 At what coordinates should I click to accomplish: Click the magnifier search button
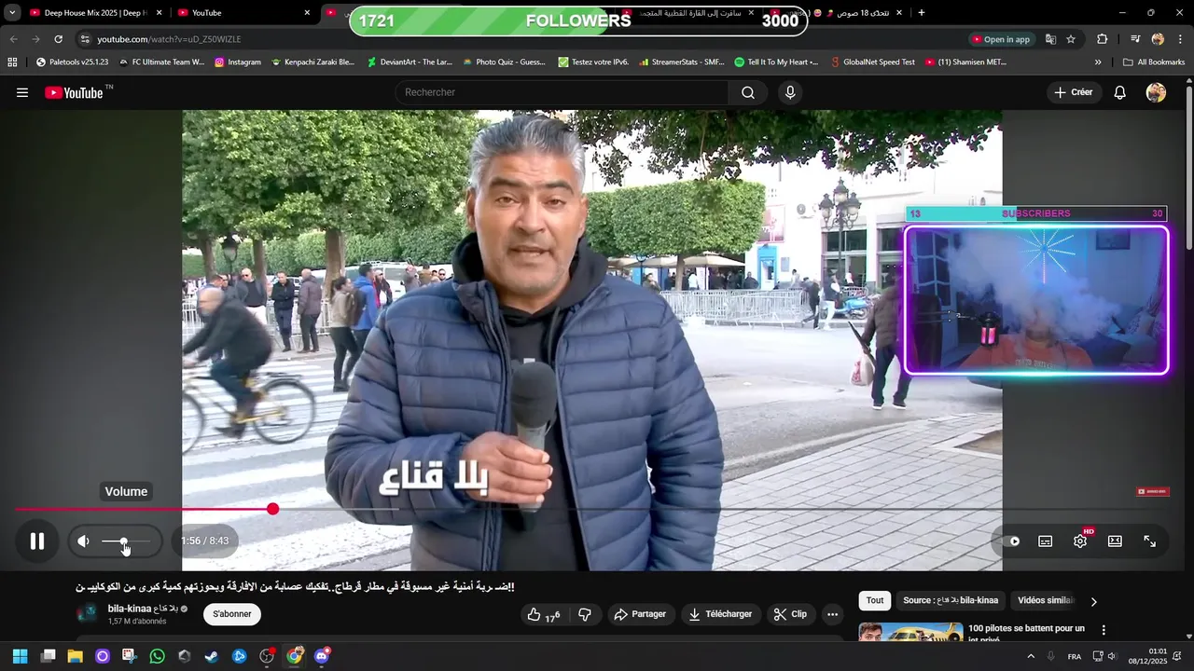[x=748, y=92]
